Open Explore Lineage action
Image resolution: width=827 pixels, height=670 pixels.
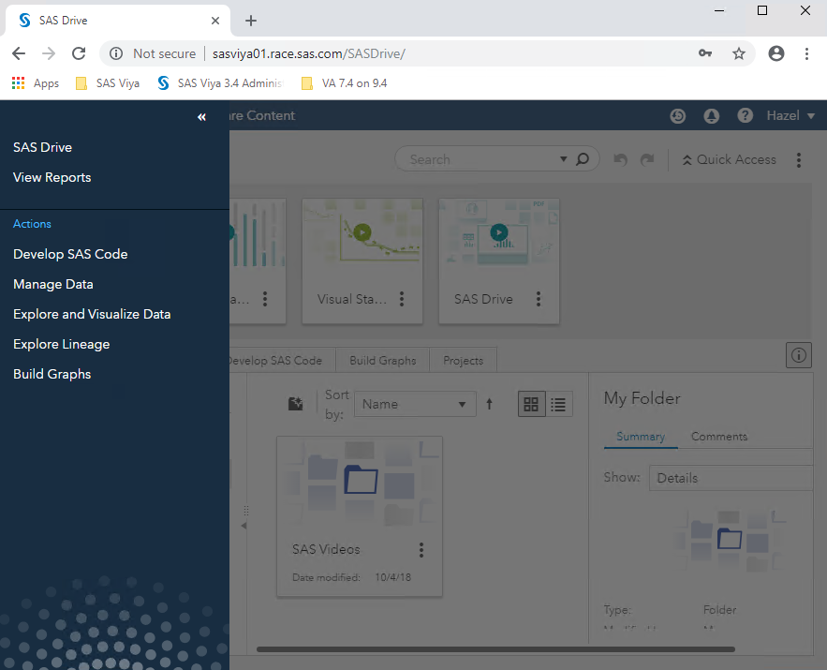(x=61, y=344)
